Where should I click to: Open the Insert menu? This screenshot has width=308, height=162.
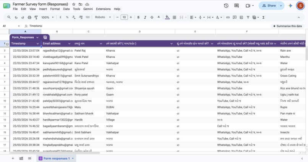43,9
